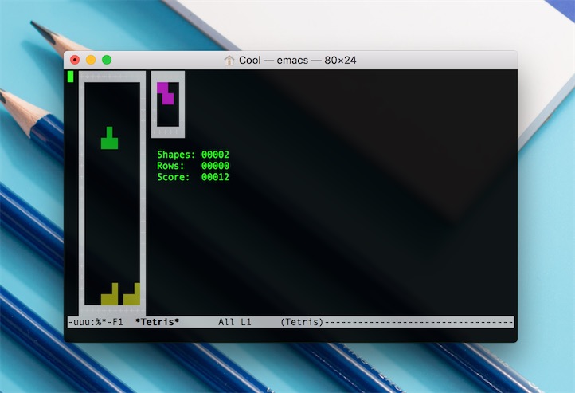This screenshot has width=575, height=393.
Task: Click the (Tetris) major mode indicator
Action: 302,322
